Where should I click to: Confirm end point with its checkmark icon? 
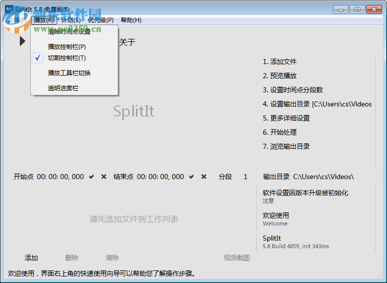[191, 177]
